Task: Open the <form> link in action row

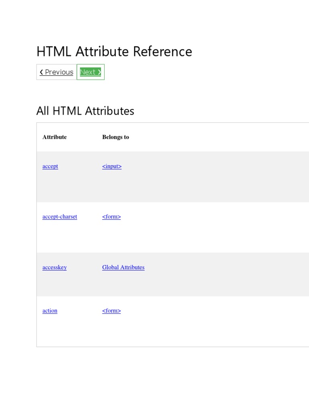Action: (111, 311)
